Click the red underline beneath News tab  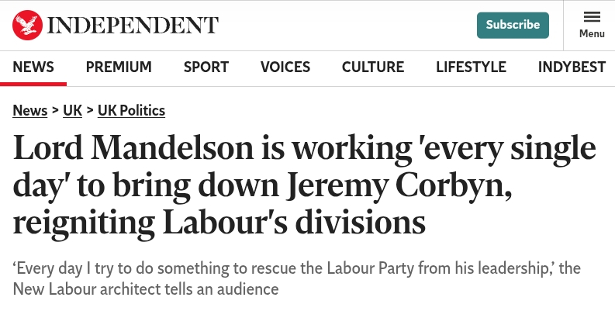pos(33,83)
